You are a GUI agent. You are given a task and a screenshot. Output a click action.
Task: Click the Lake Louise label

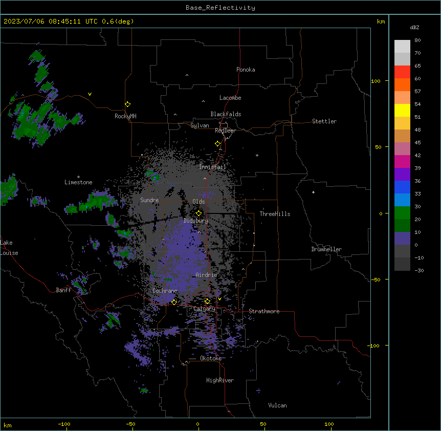pyautogui.click(x=8, y=248)
